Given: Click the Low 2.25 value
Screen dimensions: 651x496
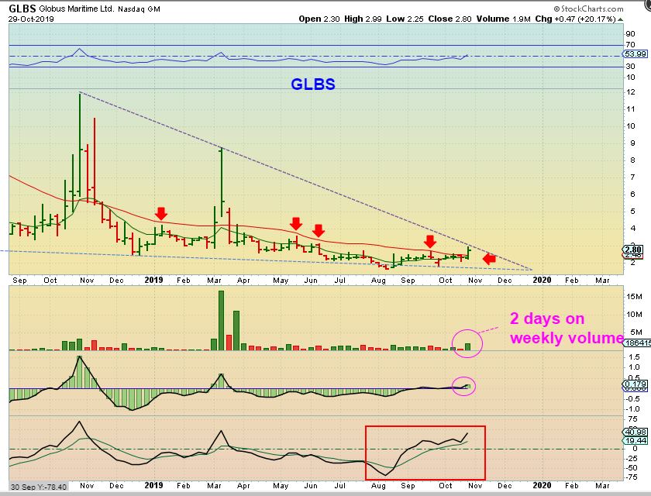Looking at the screenshot, I should coord(405,19).
